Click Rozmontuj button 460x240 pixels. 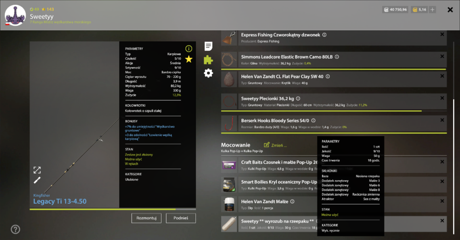coord(146,218)
